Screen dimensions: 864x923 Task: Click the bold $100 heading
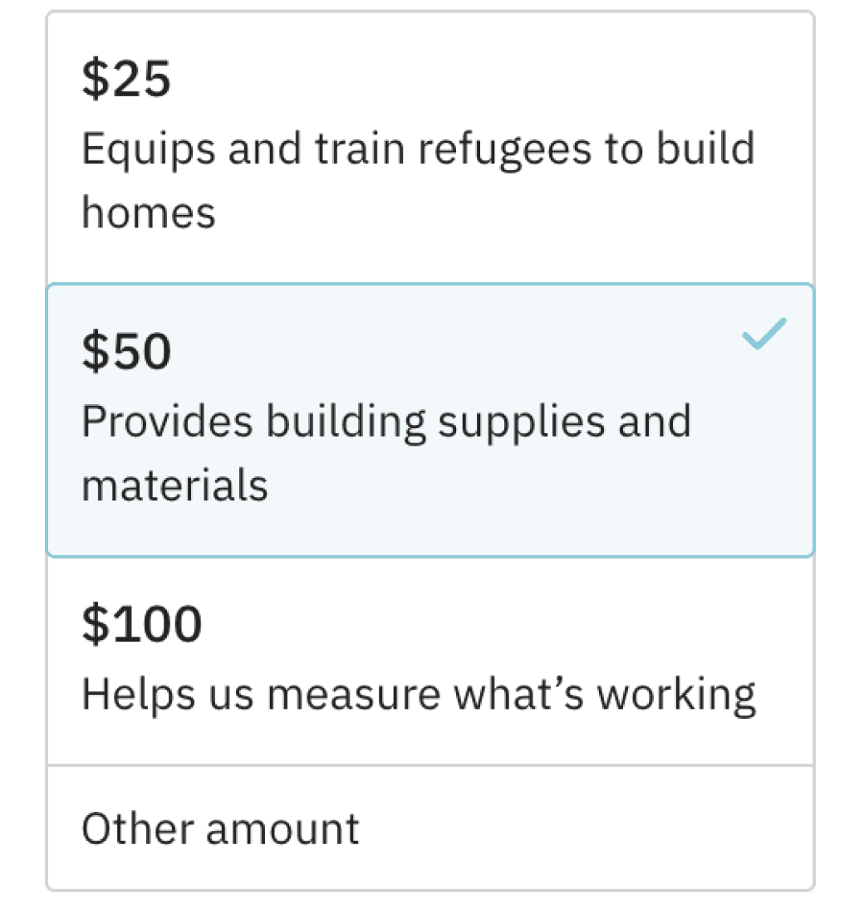coord(141,624)
